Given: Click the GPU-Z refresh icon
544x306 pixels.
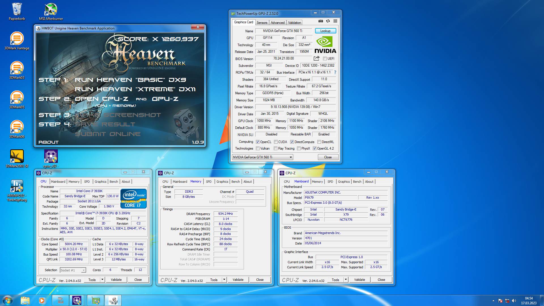Looking at the screenshot, I should [x=328, y=21].
